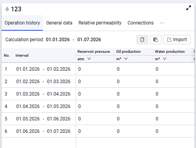The width and height of the screenshot is (196, 148).
Task: Click the calculation start date 01.01.2026
Action: 58,40
